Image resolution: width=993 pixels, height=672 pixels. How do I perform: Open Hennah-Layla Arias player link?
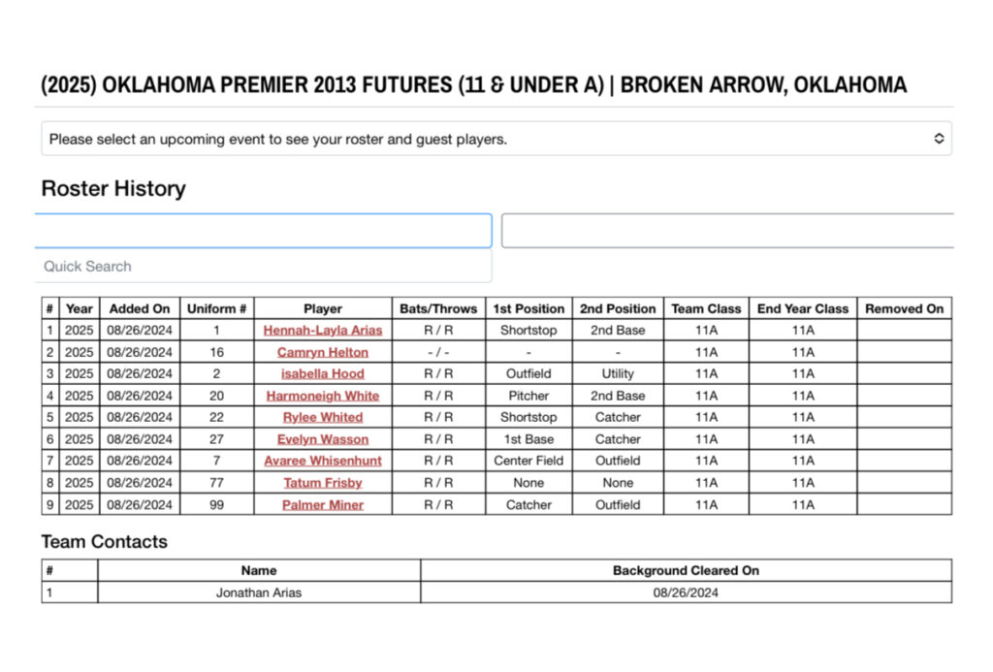tap(323, 331)
